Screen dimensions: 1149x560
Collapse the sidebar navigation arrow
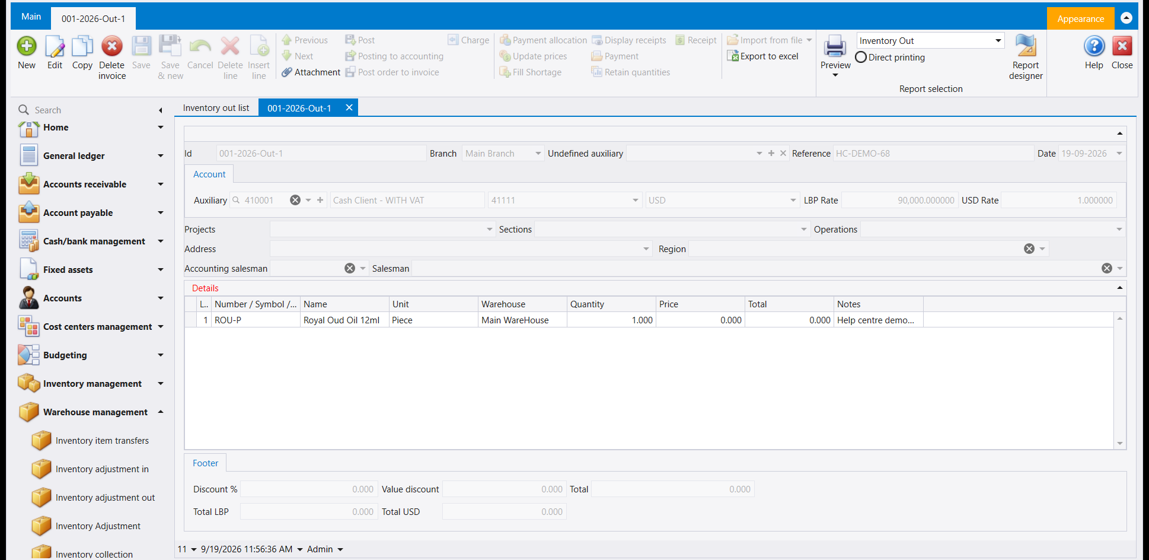coord(161,110)
